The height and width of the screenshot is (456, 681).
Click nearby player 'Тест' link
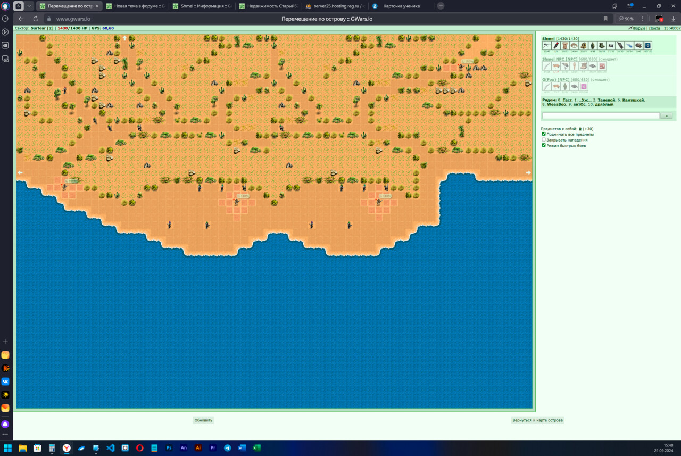click(x=567, y=100)
